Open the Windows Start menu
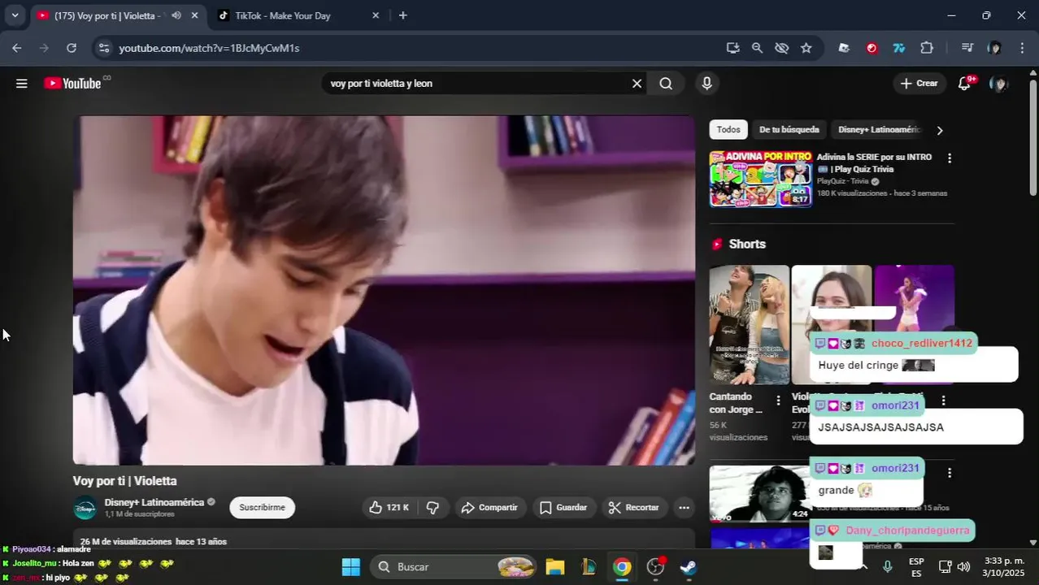1039x585 pixels. (350, 566)
